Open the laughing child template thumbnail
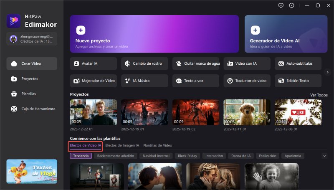This screenshot has width=334, height=190. coord(272,176)
